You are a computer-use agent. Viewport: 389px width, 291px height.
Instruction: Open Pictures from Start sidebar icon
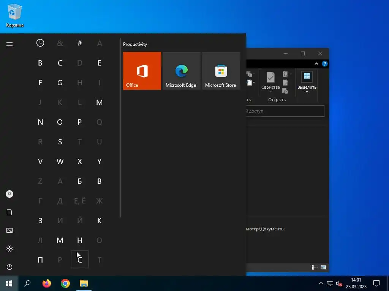click(x=9, y=230)
